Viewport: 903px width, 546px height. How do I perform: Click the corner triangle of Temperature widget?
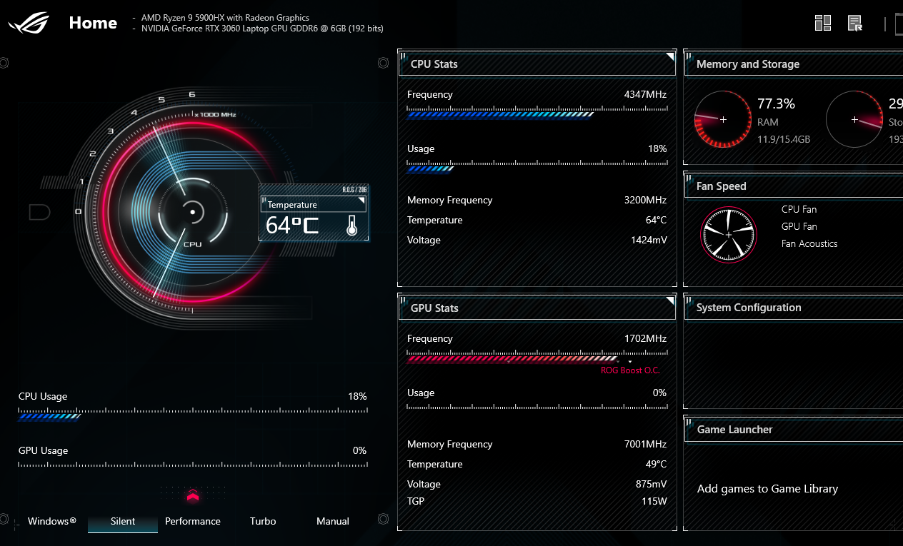pos(361,201)
